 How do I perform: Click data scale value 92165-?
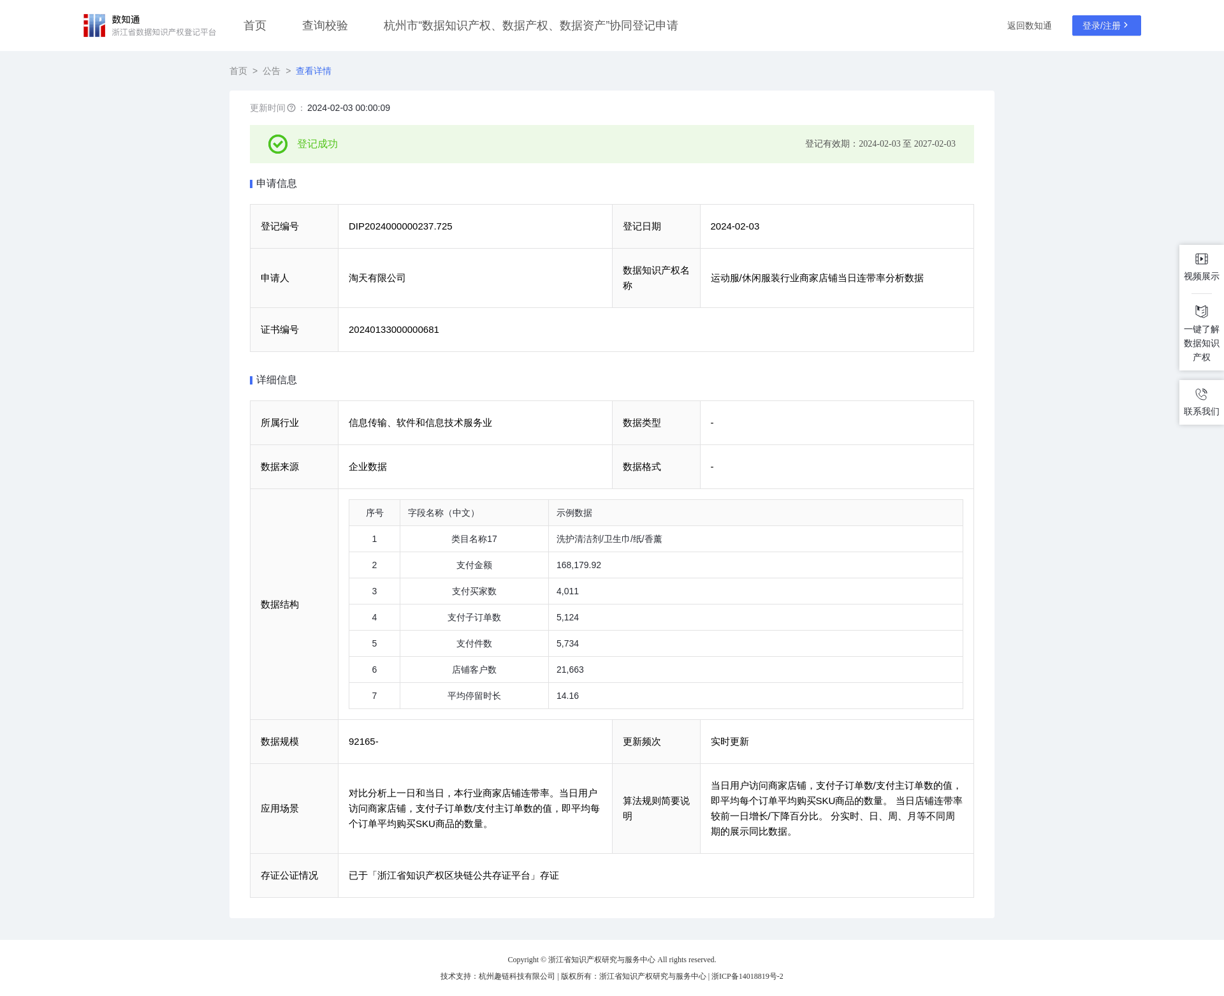363,742
